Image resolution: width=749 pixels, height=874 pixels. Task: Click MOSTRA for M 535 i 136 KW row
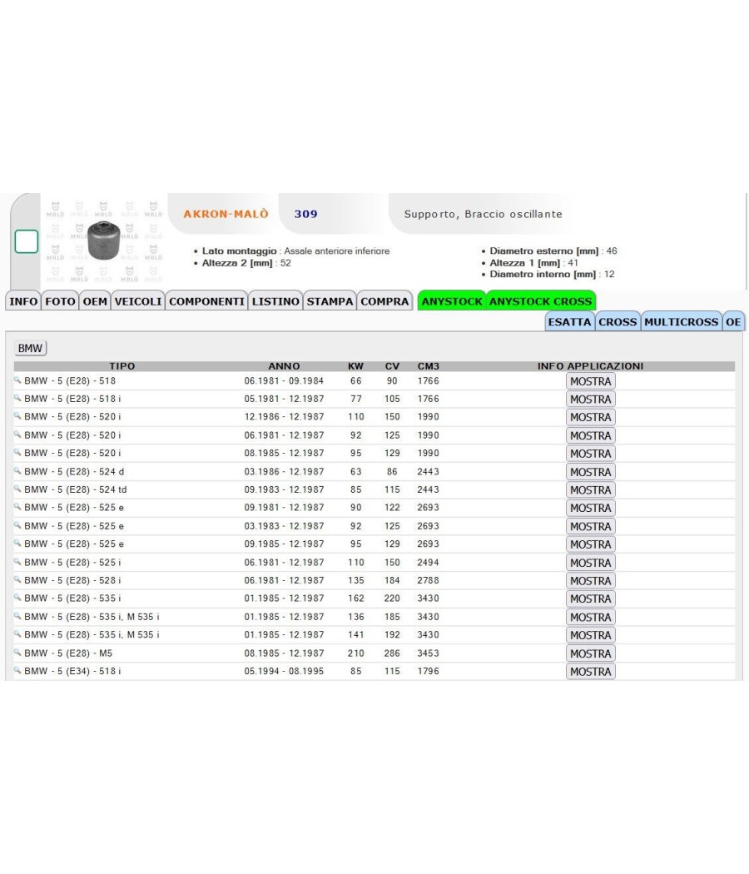[x=591, y=617]
